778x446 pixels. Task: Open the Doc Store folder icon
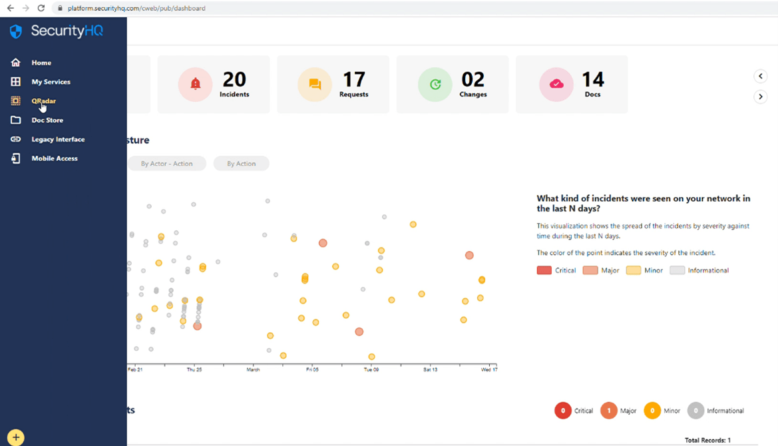[x=16, y=120]
